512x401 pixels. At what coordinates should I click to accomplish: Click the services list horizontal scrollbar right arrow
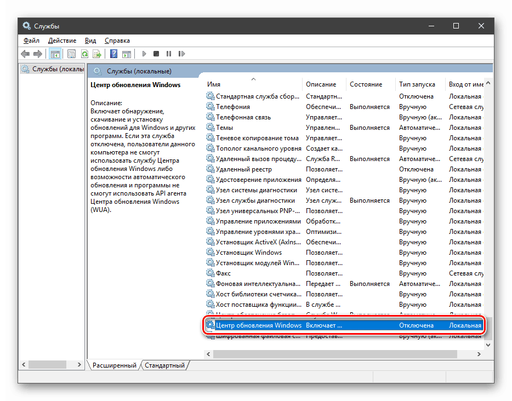(x=479, y=354)
